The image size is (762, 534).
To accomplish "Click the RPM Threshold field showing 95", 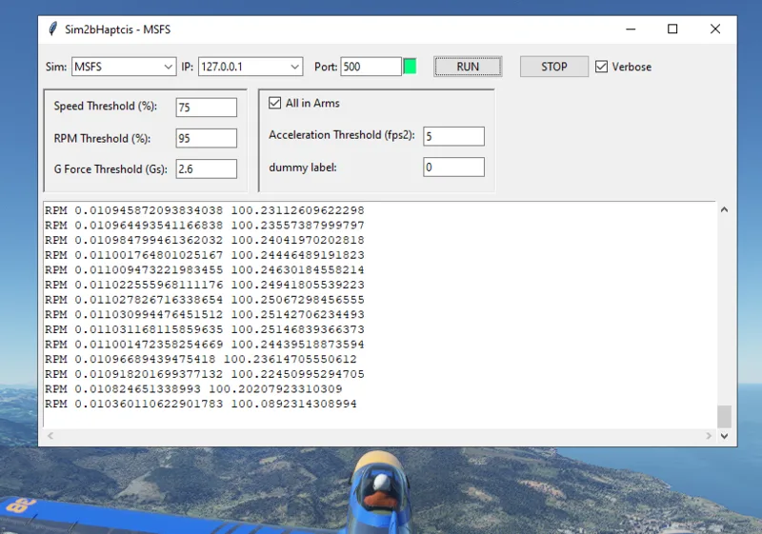I will pos(207,138).
